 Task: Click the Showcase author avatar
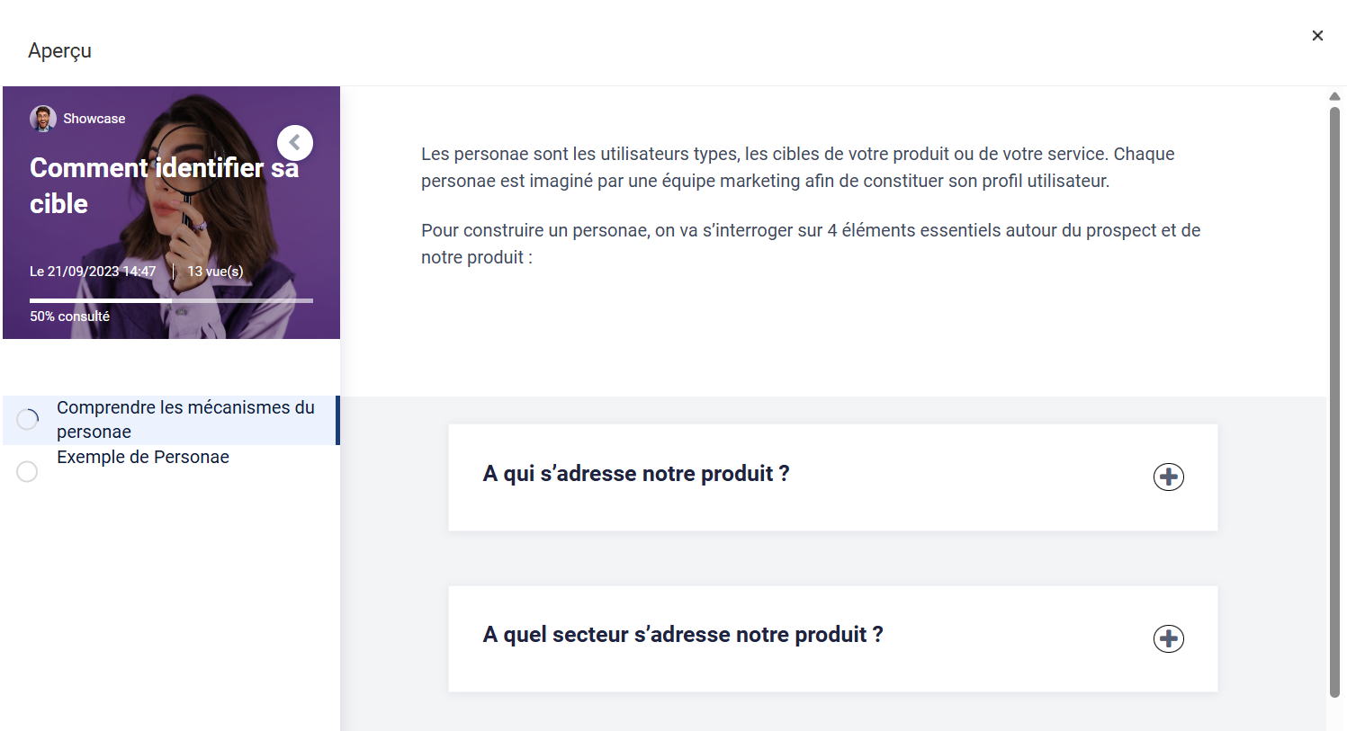[x=42, y=119]
